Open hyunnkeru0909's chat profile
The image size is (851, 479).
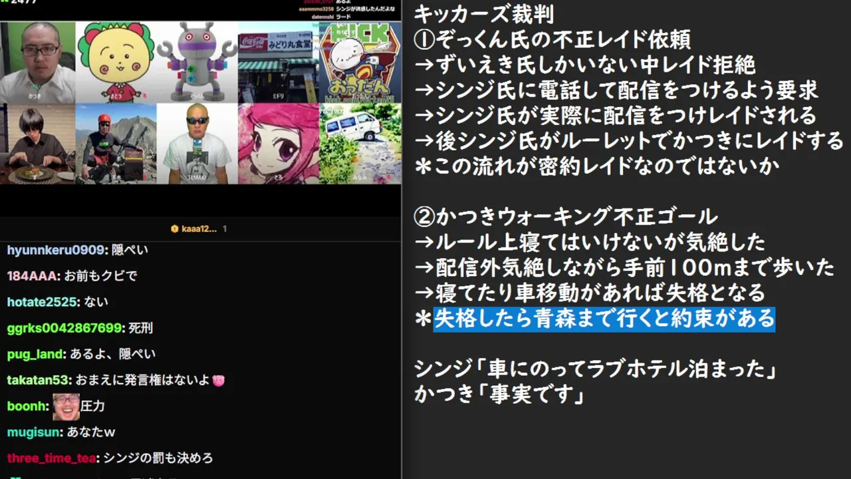56,250
